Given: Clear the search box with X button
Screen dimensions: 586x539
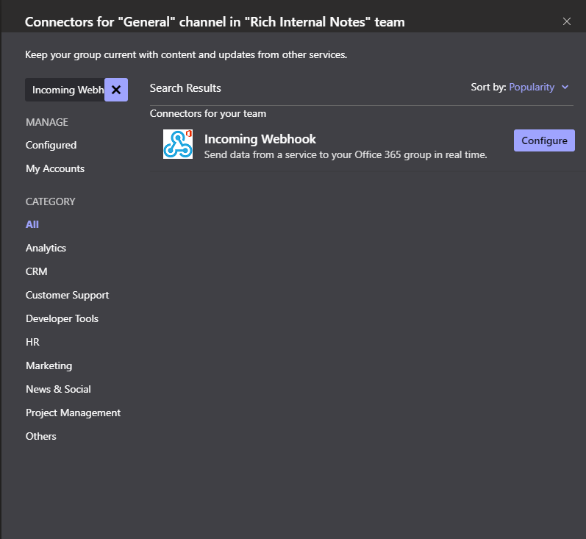Looking at the screenshot, I should (x=116, y=90).
